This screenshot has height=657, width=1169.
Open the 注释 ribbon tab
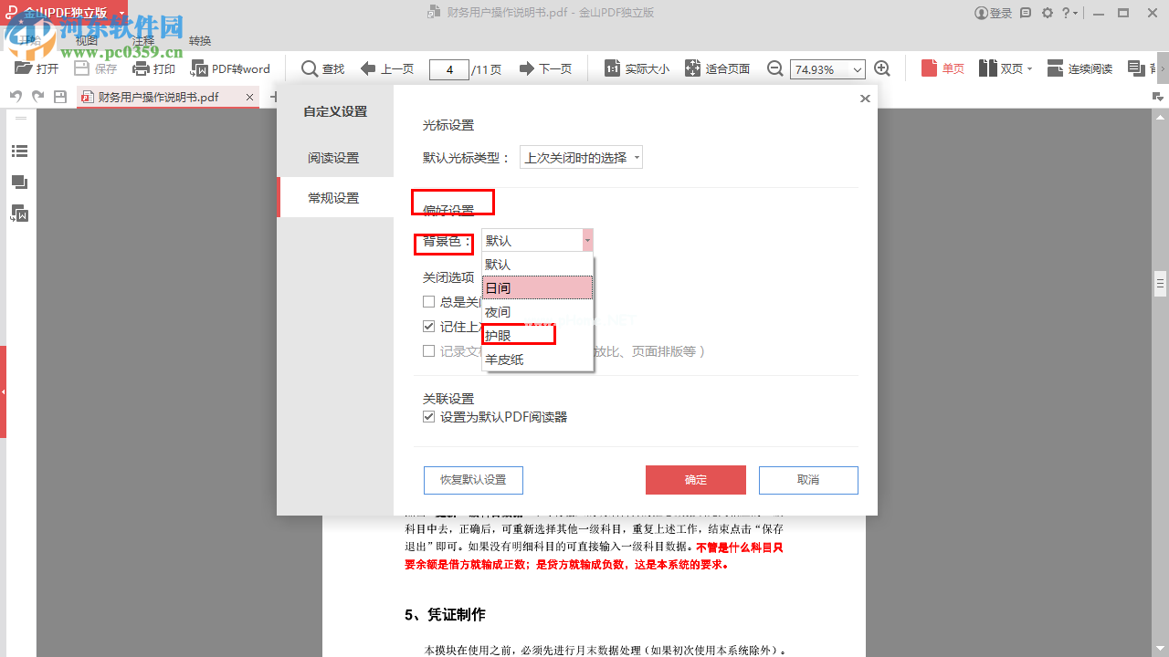(143, 41)
